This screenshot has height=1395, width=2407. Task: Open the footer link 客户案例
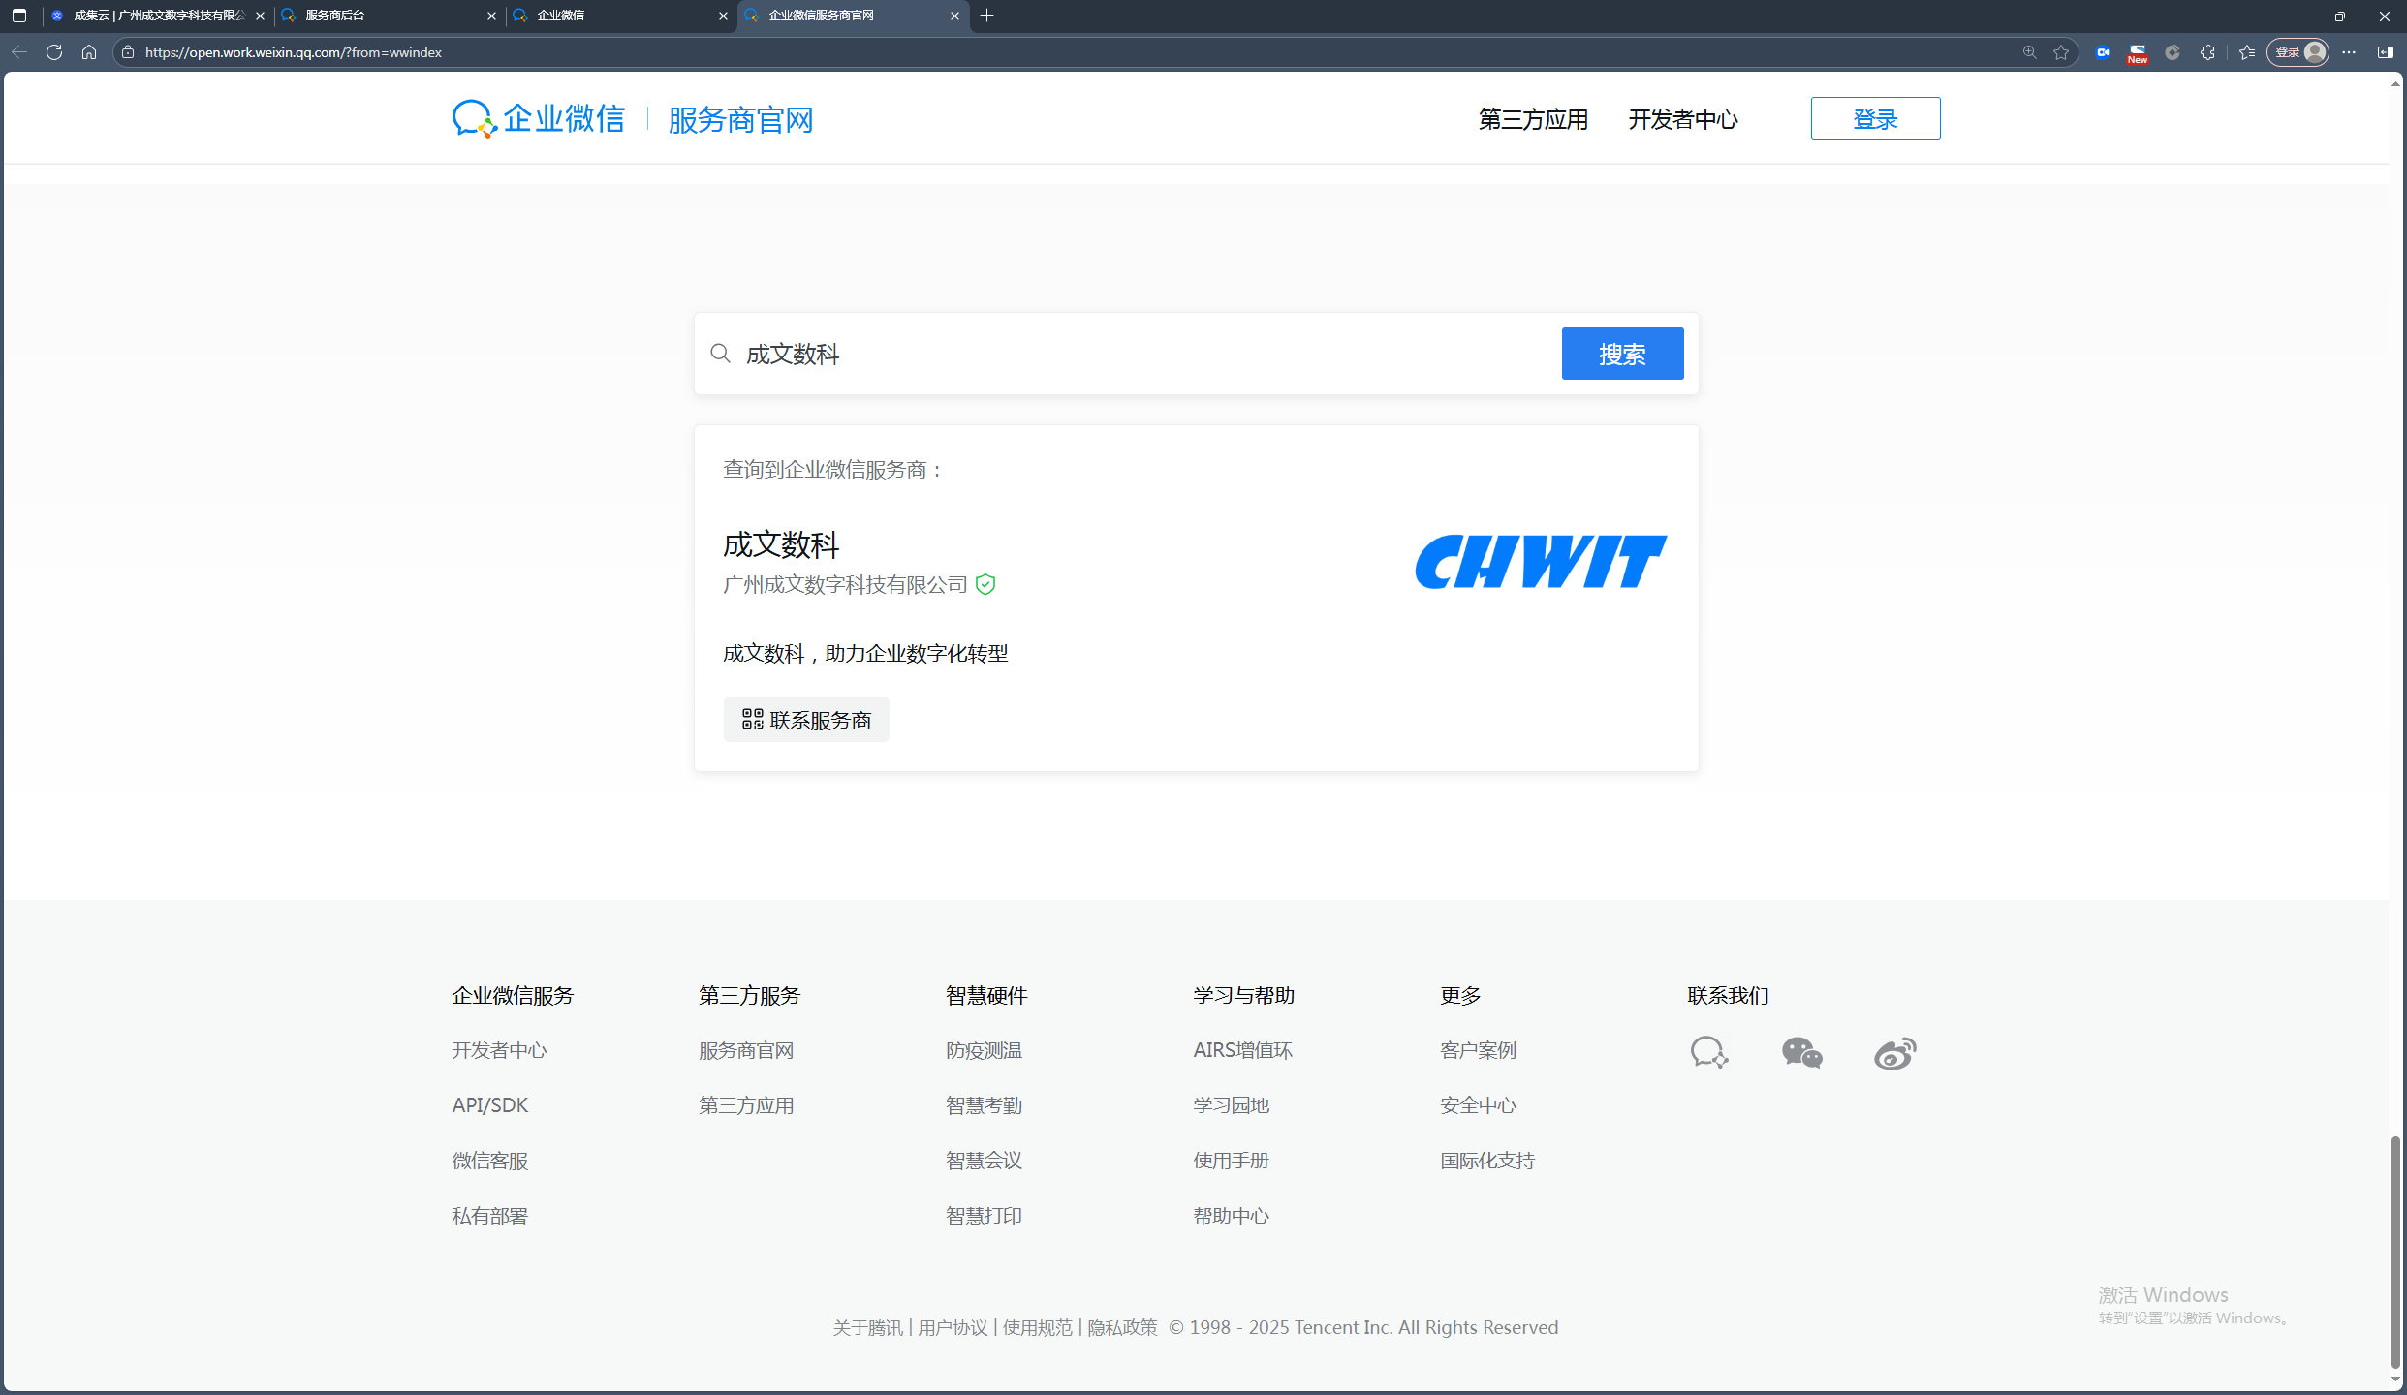[x=1479, y=1050]
